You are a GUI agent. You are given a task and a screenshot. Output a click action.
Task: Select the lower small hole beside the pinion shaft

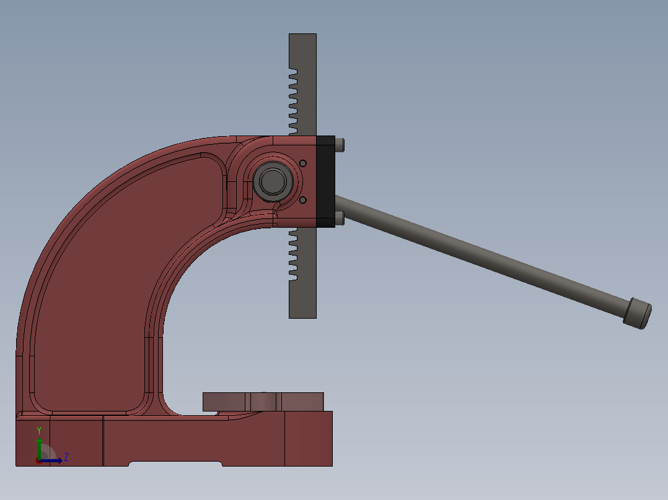point(303,200)
